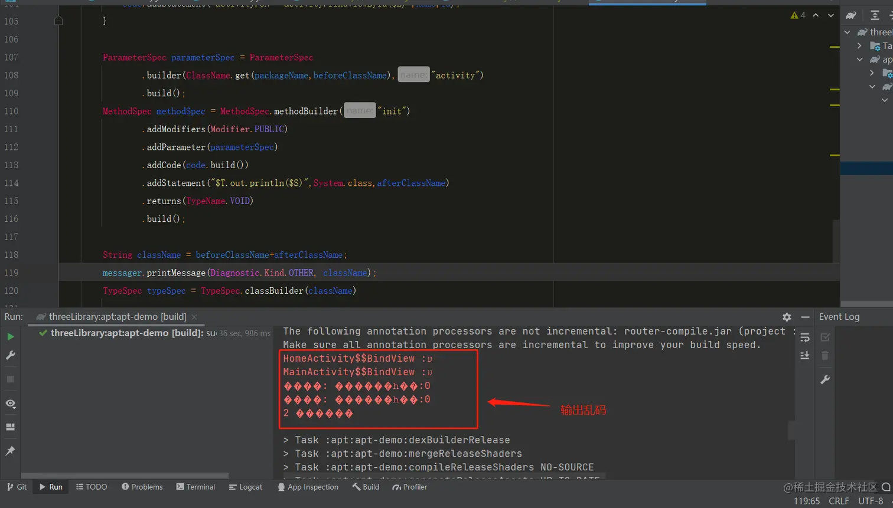Toggle the eye view options in Run panel
The height and width of the screenshot is (508, 893).
(x=10, y=404)
